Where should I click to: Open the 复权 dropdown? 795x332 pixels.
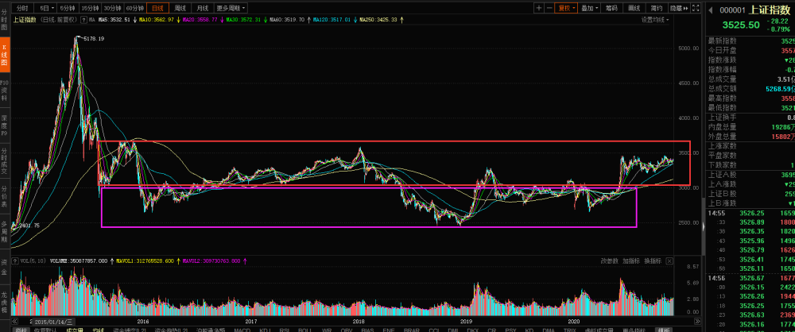click(566, 8)
